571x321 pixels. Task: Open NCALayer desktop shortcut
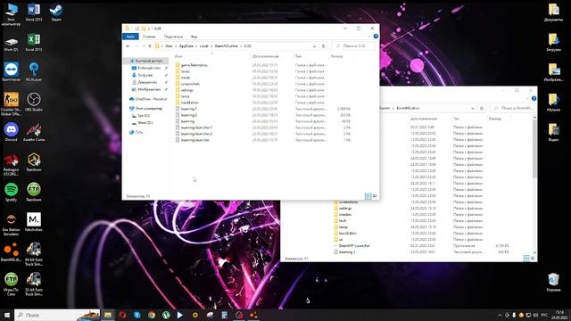[34, 71]
